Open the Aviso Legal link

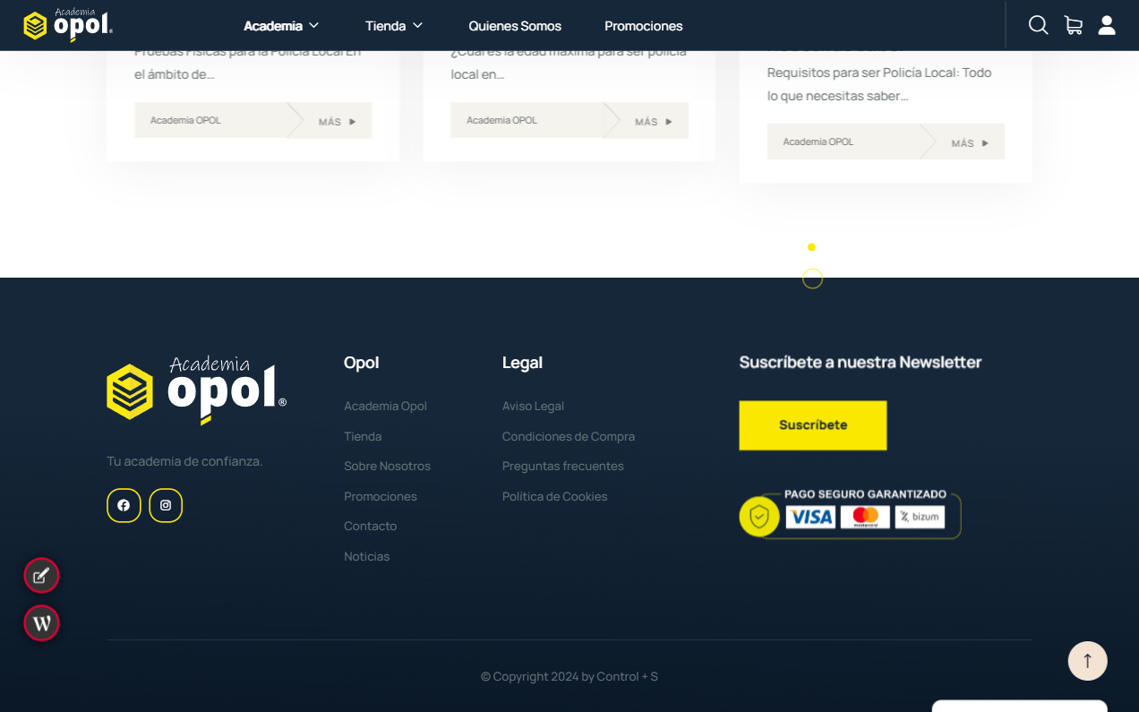pos(533,406)
